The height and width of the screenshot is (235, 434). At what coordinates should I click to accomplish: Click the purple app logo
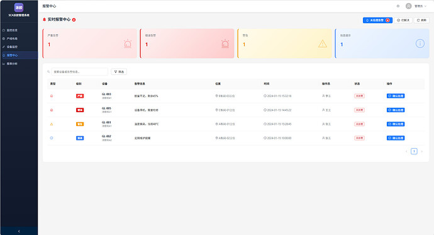(19, 8)
